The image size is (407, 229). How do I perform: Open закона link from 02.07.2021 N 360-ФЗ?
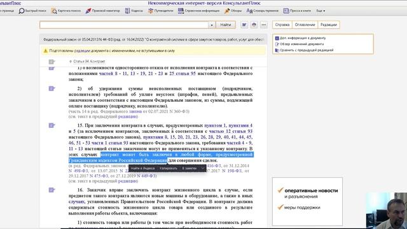pyautogui.click(x=135, y=111)
